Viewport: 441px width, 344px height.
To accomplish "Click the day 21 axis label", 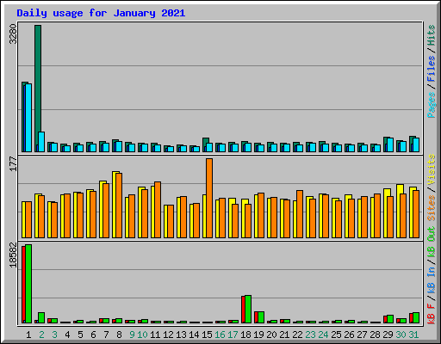I will [284, 335].
